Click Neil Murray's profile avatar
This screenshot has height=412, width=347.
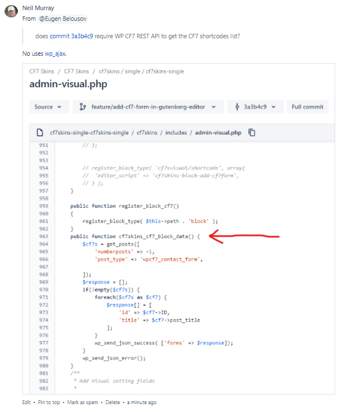(11, 10)
